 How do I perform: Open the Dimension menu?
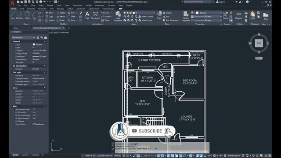[77, 6]
